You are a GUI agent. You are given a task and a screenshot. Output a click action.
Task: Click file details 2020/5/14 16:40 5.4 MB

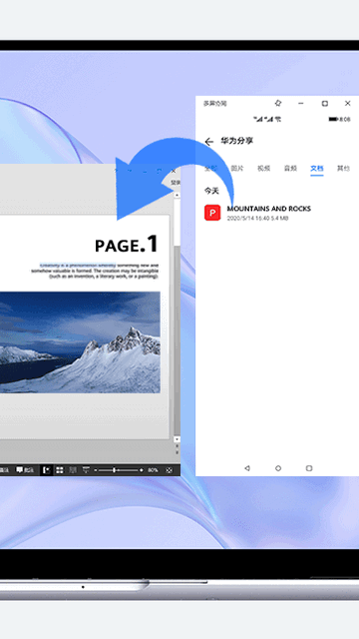point(257,219)
